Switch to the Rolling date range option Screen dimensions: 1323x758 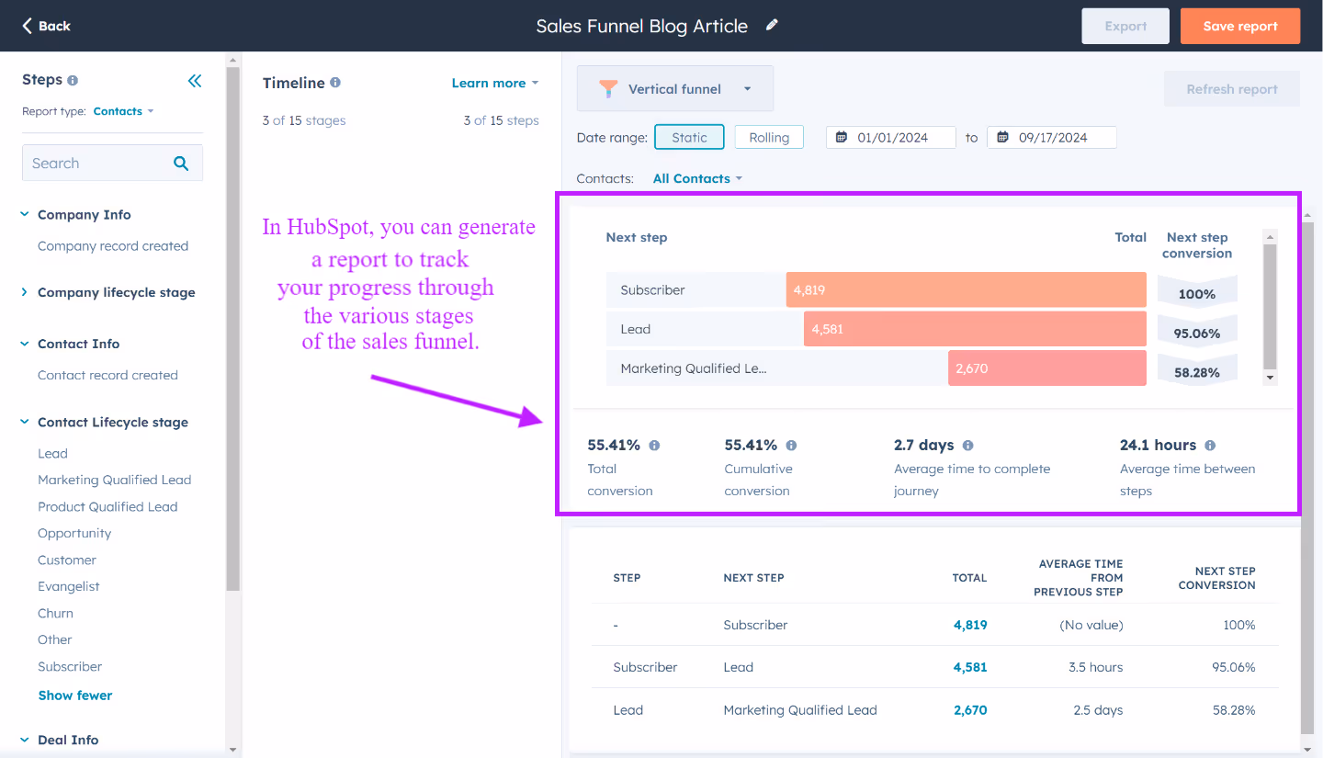point(769,136)
